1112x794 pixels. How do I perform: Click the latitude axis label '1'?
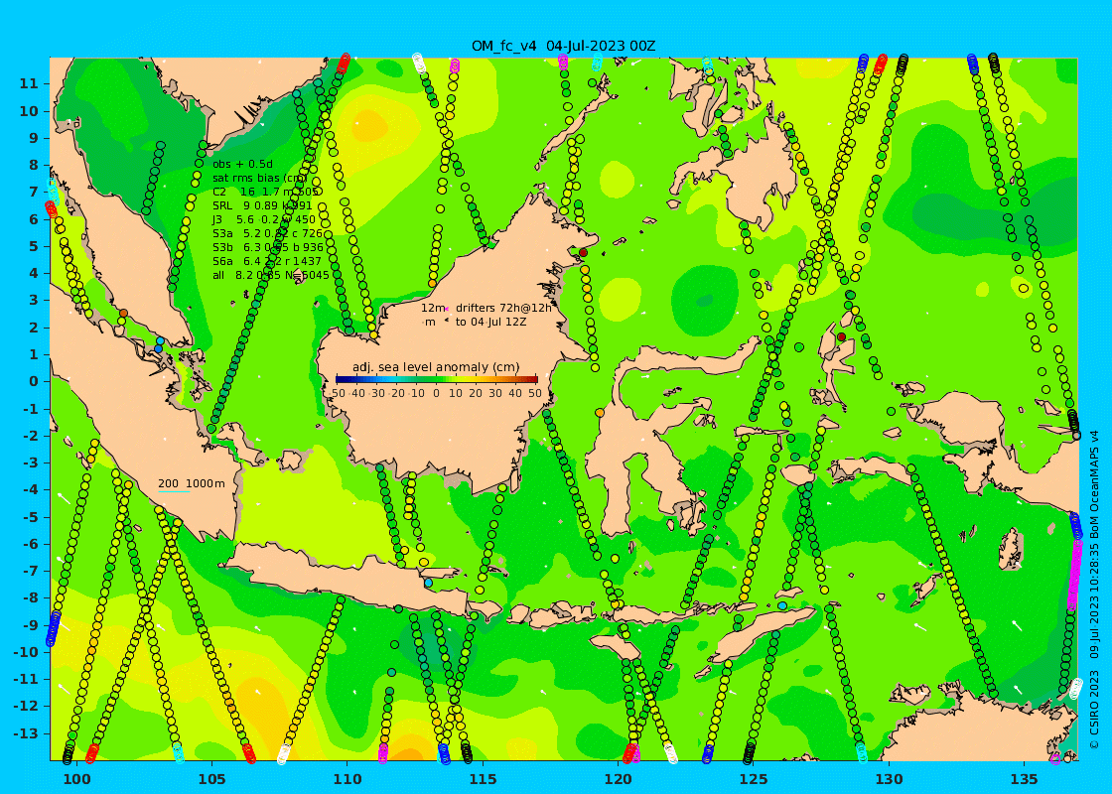point(34,354)
